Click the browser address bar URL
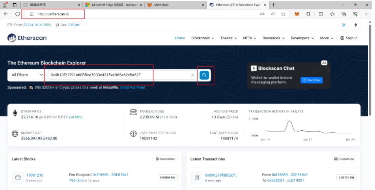The width and height of the screenshot is (375, 190). coord(53,14)
